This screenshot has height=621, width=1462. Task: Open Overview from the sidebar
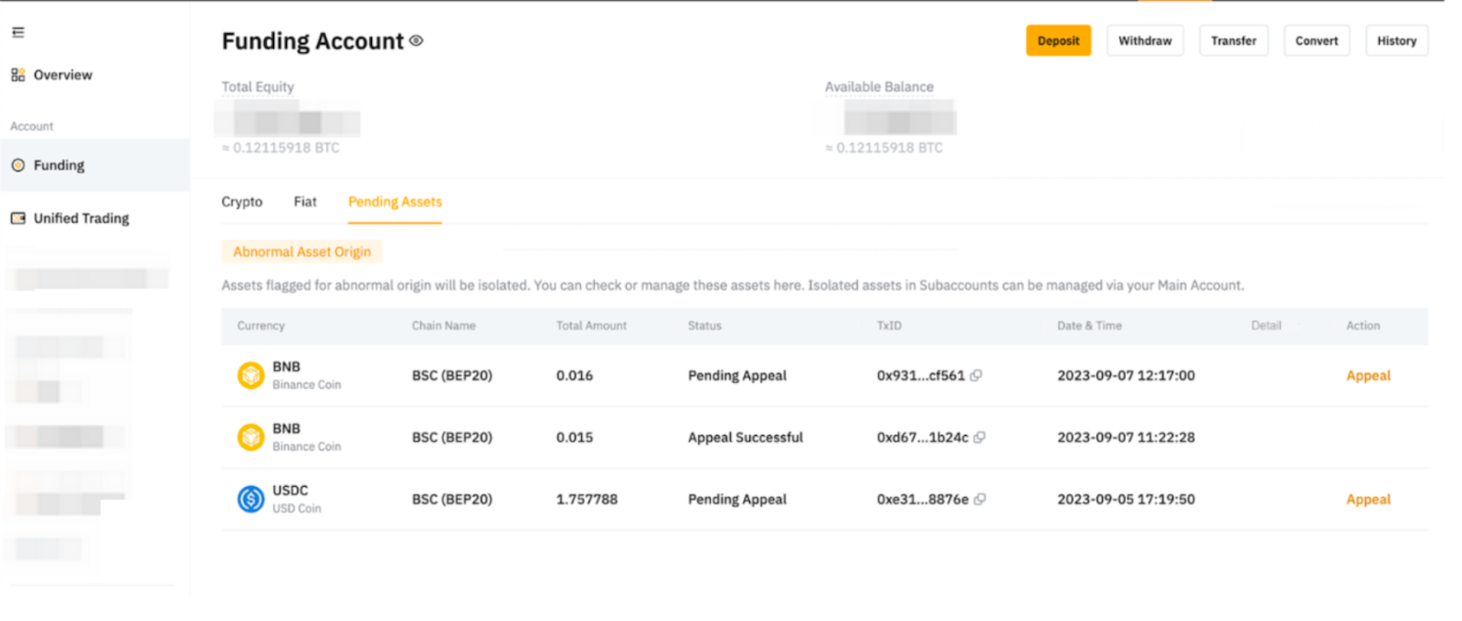click(x=62, y=75)
